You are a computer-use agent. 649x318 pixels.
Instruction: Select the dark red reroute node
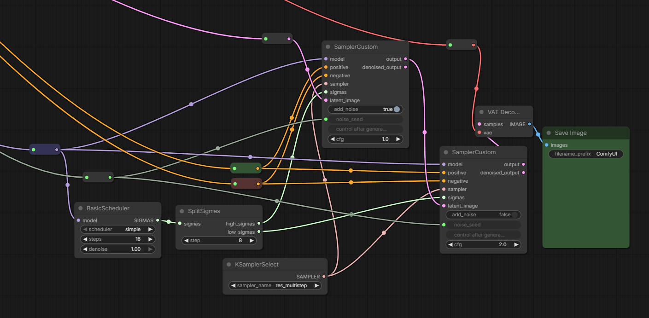pos(246,184)
